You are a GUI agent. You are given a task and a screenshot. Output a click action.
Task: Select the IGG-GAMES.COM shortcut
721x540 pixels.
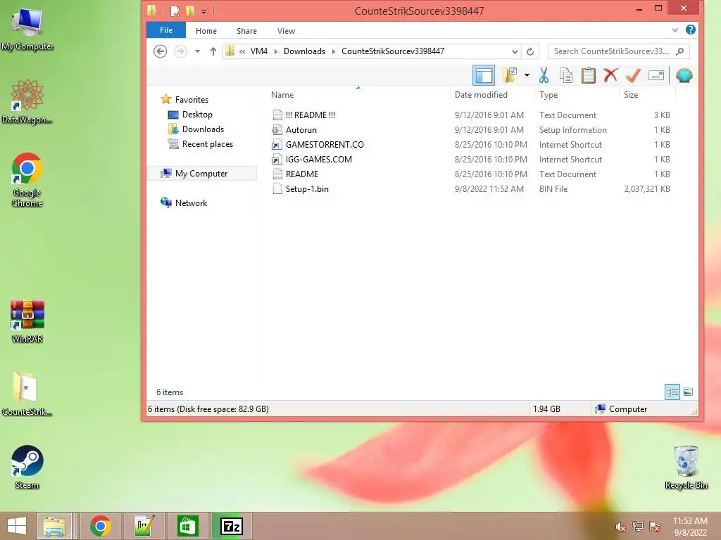[x=319, y=159]
